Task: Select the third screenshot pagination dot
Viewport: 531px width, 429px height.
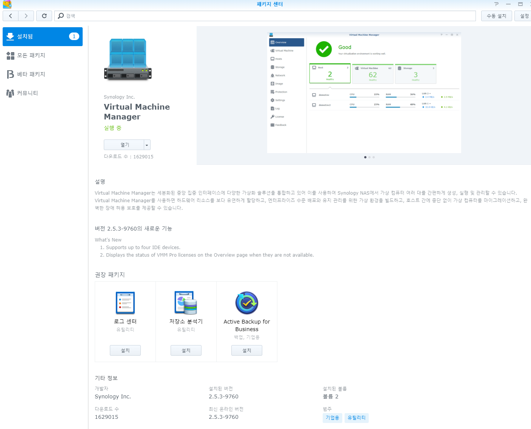Action: (x=374, y=157)
